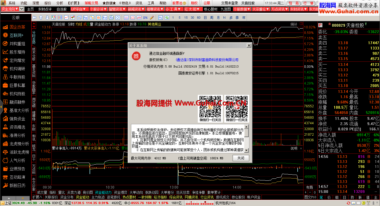
Task: Expand the 维赛资讯 dropdown
Action: pos(155,9)
